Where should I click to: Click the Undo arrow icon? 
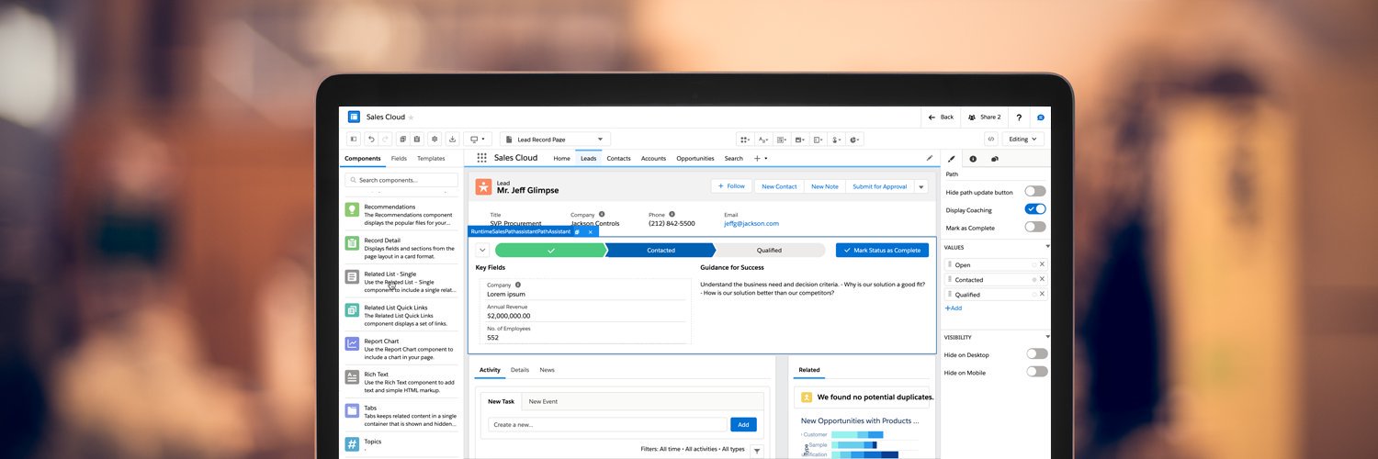(x=371, y=140)
